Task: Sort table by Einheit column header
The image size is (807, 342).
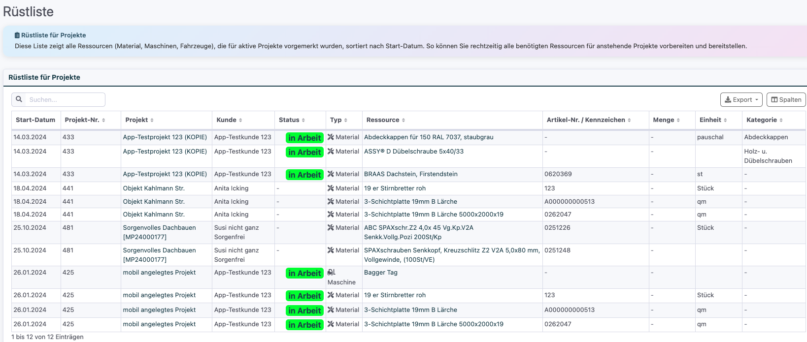Action: (710, 120)
